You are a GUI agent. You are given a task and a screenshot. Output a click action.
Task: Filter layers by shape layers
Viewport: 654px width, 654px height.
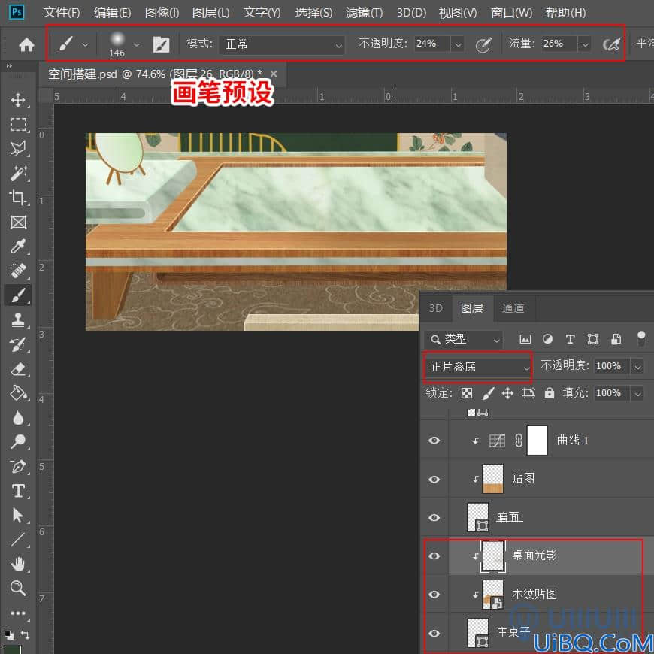point(592,339)
